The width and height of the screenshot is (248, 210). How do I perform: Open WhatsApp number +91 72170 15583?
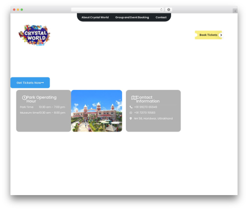(145, 113)
